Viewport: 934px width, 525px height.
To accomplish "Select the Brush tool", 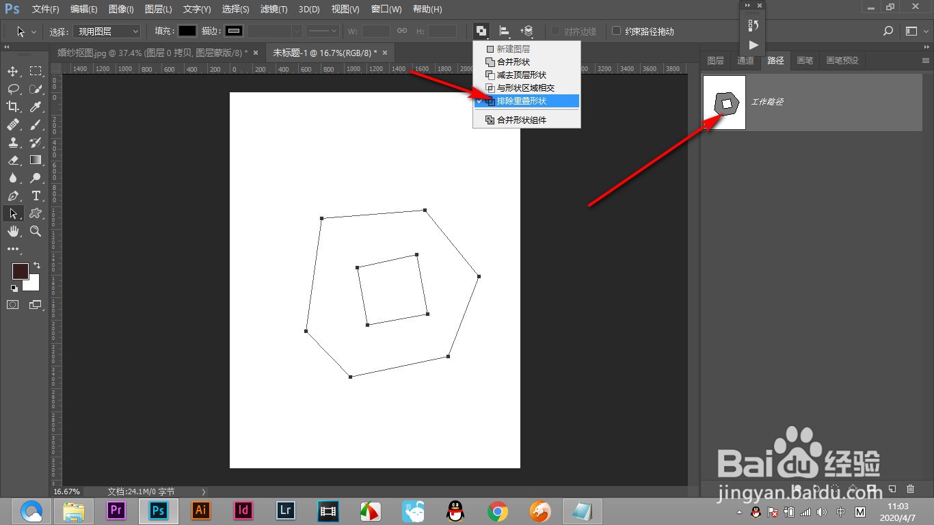I will (x=36, y=124).
